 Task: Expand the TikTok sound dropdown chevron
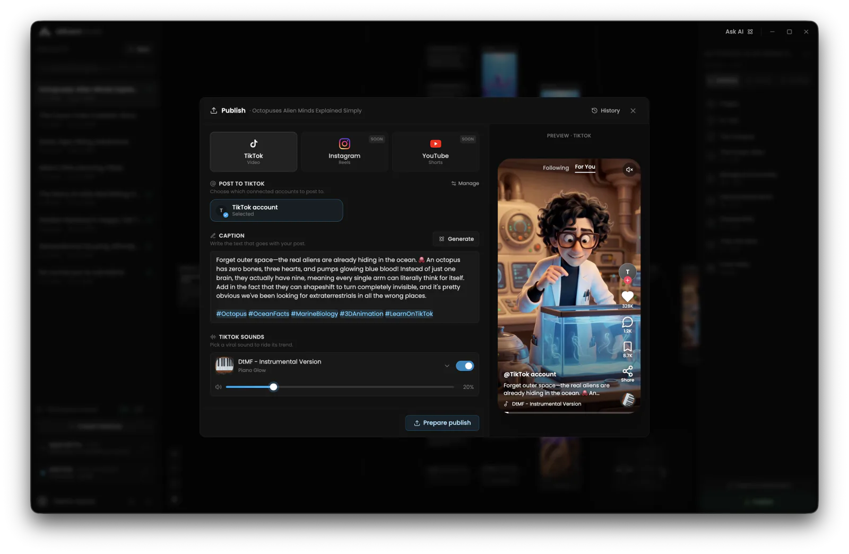pyautogui.click(x=447, y=366)
